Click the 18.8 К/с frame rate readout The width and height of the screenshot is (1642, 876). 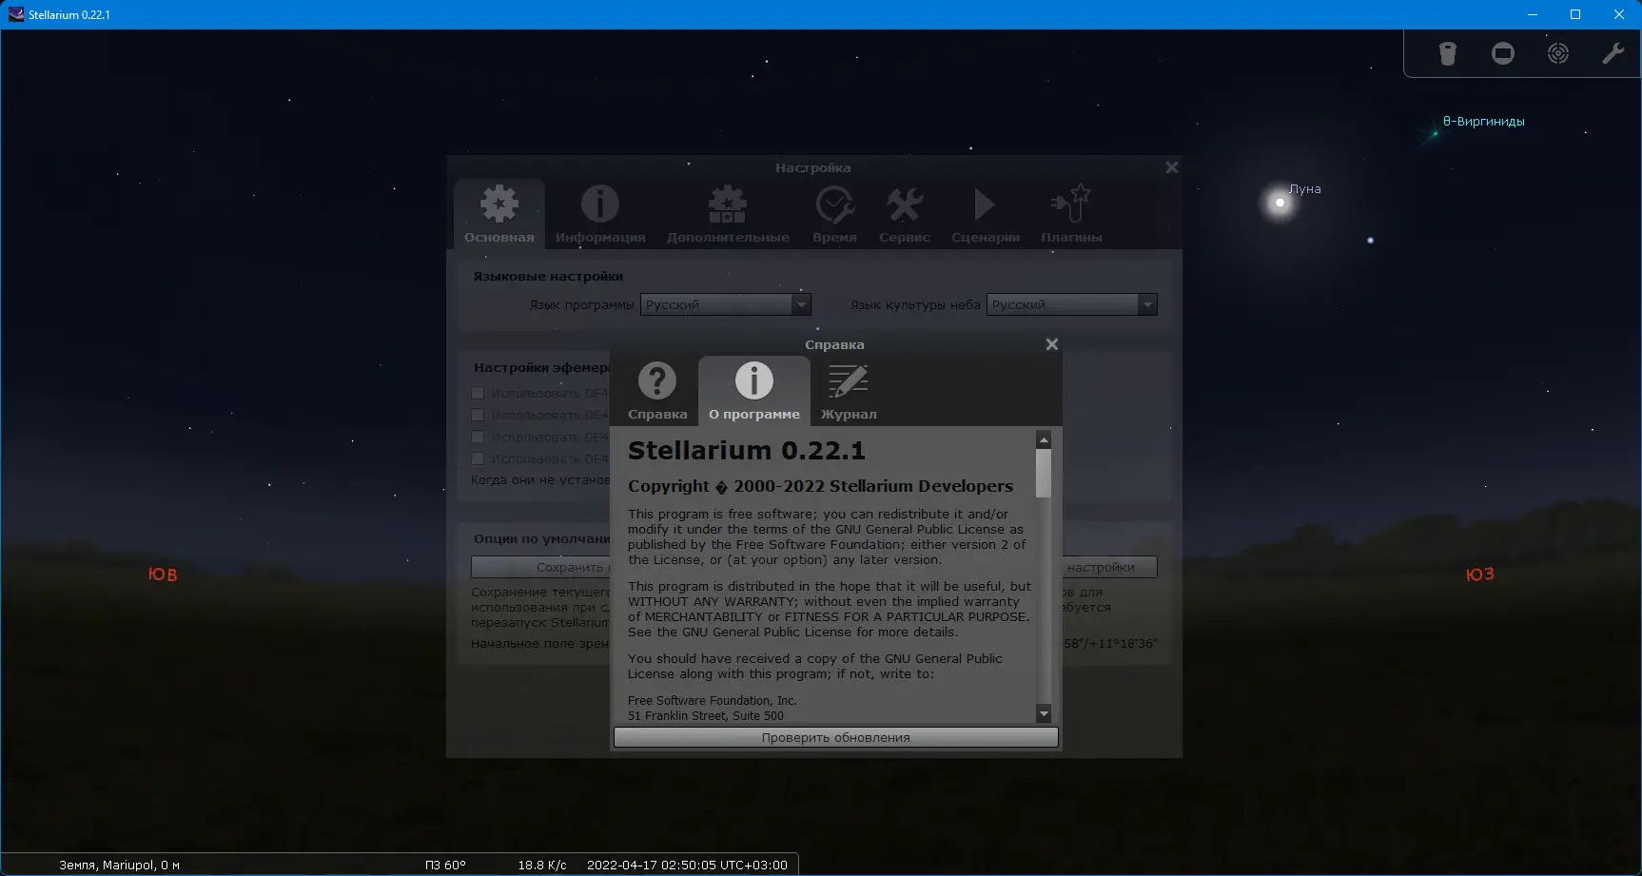[x=542, y=865]
